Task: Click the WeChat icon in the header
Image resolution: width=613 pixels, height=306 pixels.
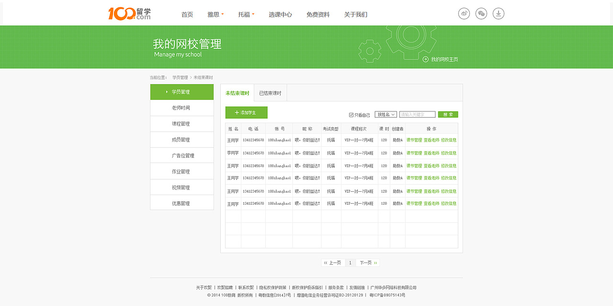Action: [x=481, y=13]
